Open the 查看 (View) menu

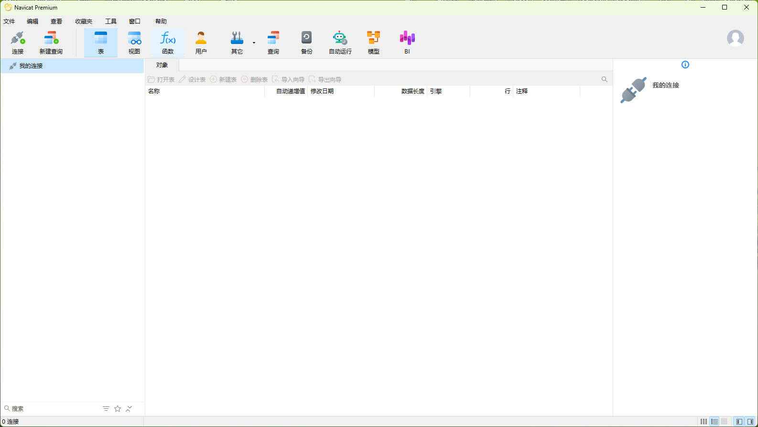click(x=56, y=21)
